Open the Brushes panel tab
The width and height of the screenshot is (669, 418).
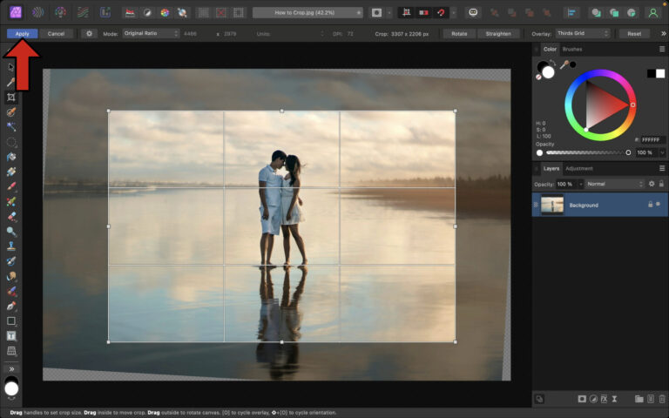point(571,49)
